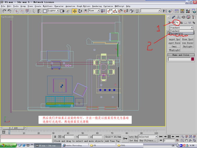This screenshot has width=197, height=148.
Task: Select Standard in the dropdown list
Action: 181,31
